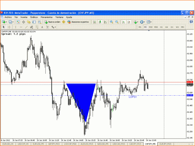Switch to candlestick chart mode
The image size is (195, 146).
100,22
